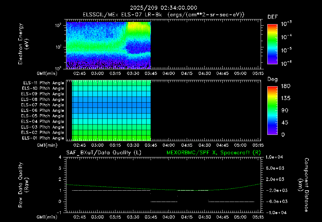322x222 pixels.
Task: Click the 180 value on Deg scale
Action: coord(286,86)
